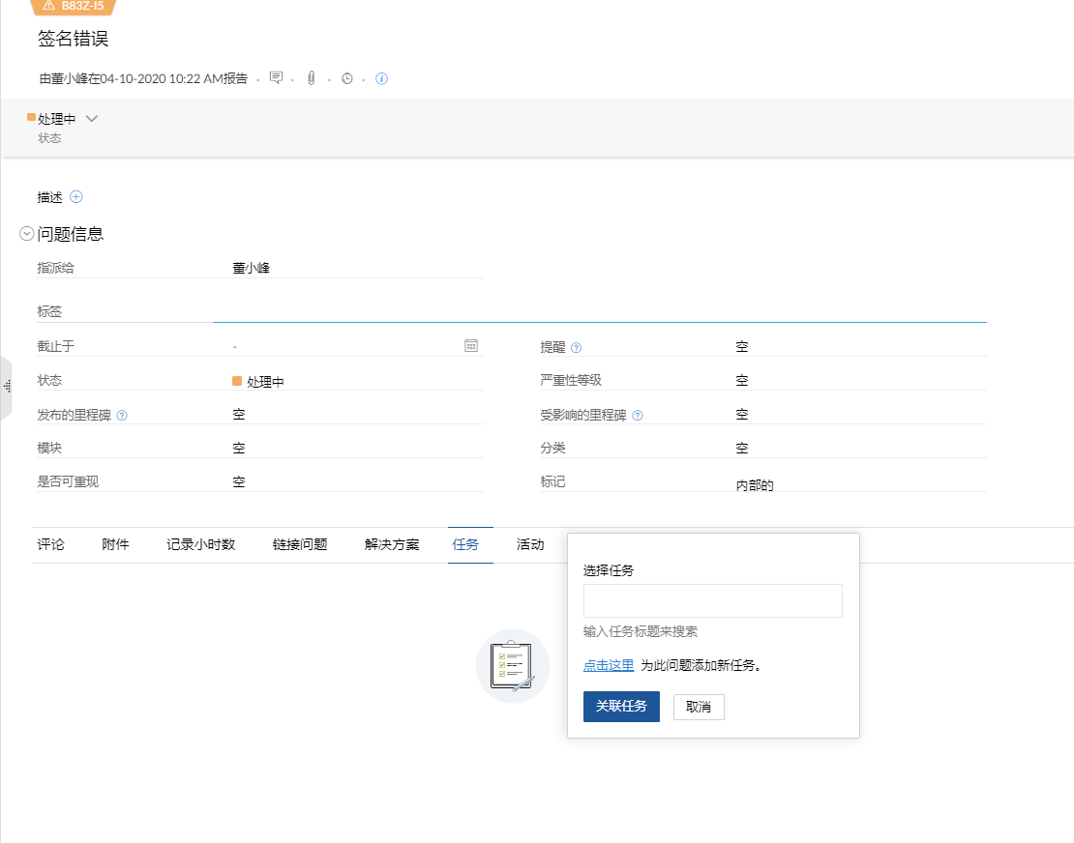Click help icon beside 发布的里程碑
Image resolution: width=1074 pixels, height=843 pixels.
pos(122,416)
